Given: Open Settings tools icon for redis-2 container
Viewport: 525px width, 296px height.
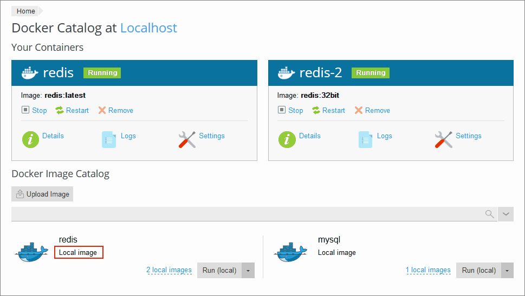Looking at the screenshot, I should tap(443, 139).
